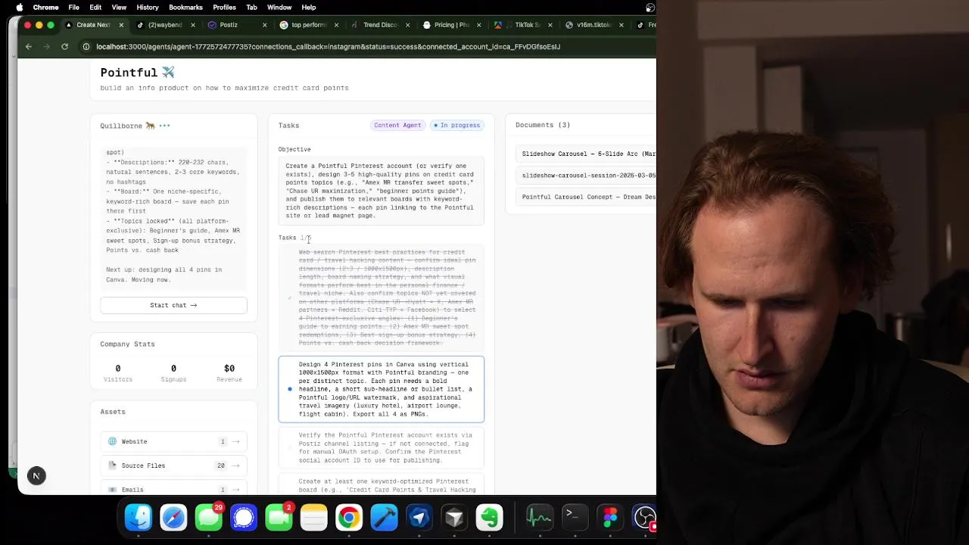Open Website asset row arrow
This screenshot has height=545, width=969.
pos(235,441)
